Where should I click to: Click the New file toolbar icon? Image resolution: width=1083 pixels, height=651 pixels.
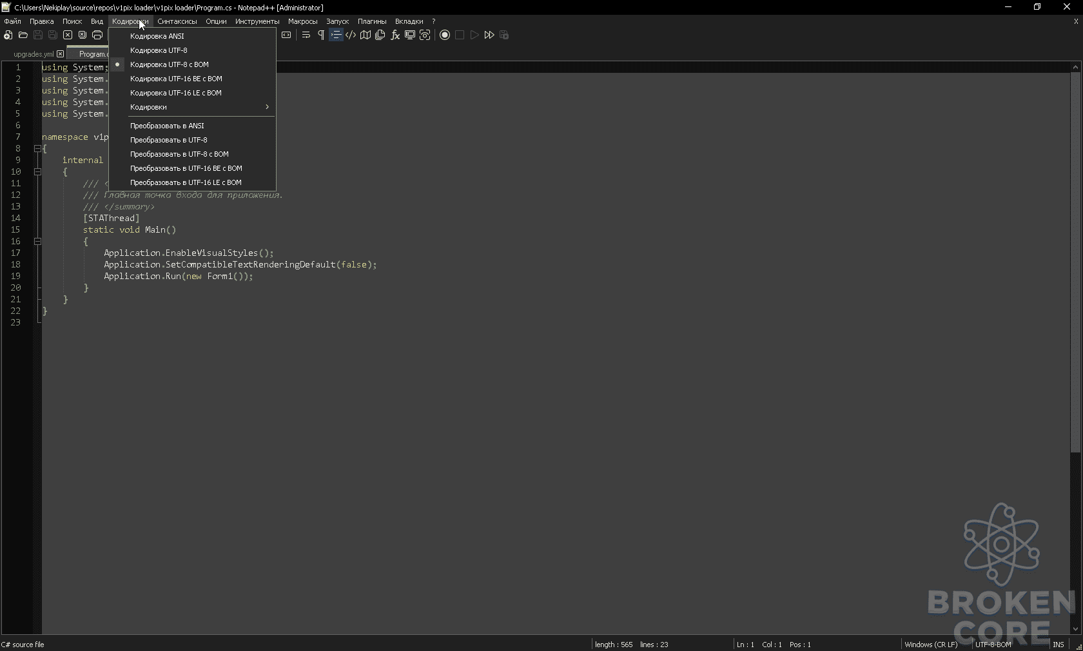coord(8,35)
